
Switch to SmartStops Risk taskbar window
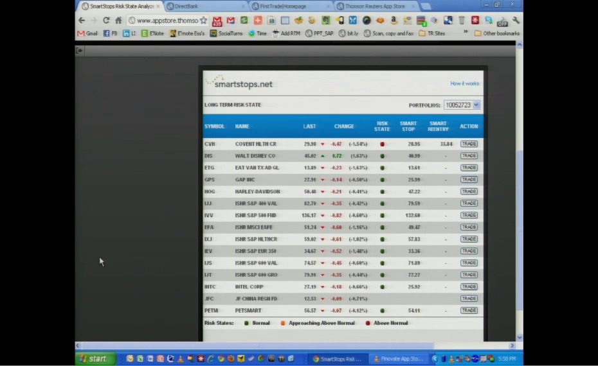pyautogui.click(x=338, y=359)
